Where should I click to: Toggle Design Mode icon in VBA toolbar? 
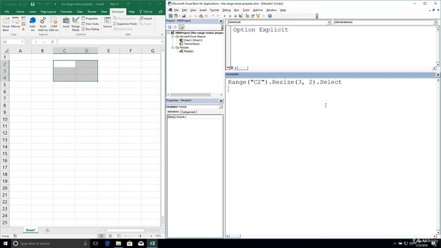(x=240, y=16)
